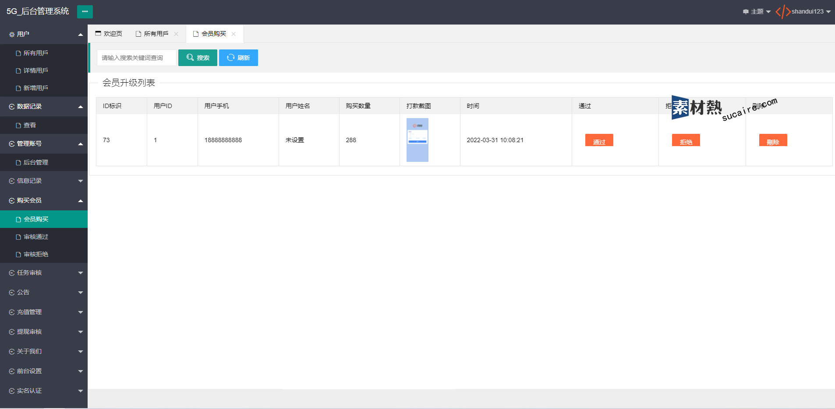The width and height of the screenshot is (835, 409).
Task: Expand the 提现审核 sidebar section
Action: tap(44, 332)
